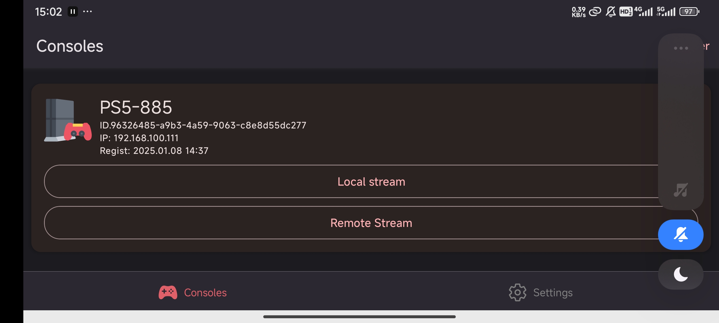Tap the link icon in status bar
This screenshot has width=719, height=323.
click(595, 12)
